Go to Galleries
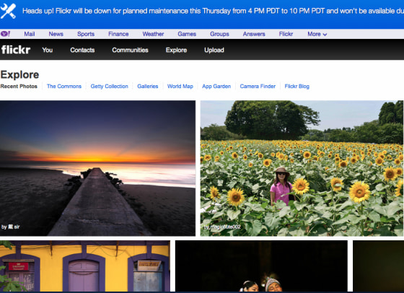 click(148, 87)
